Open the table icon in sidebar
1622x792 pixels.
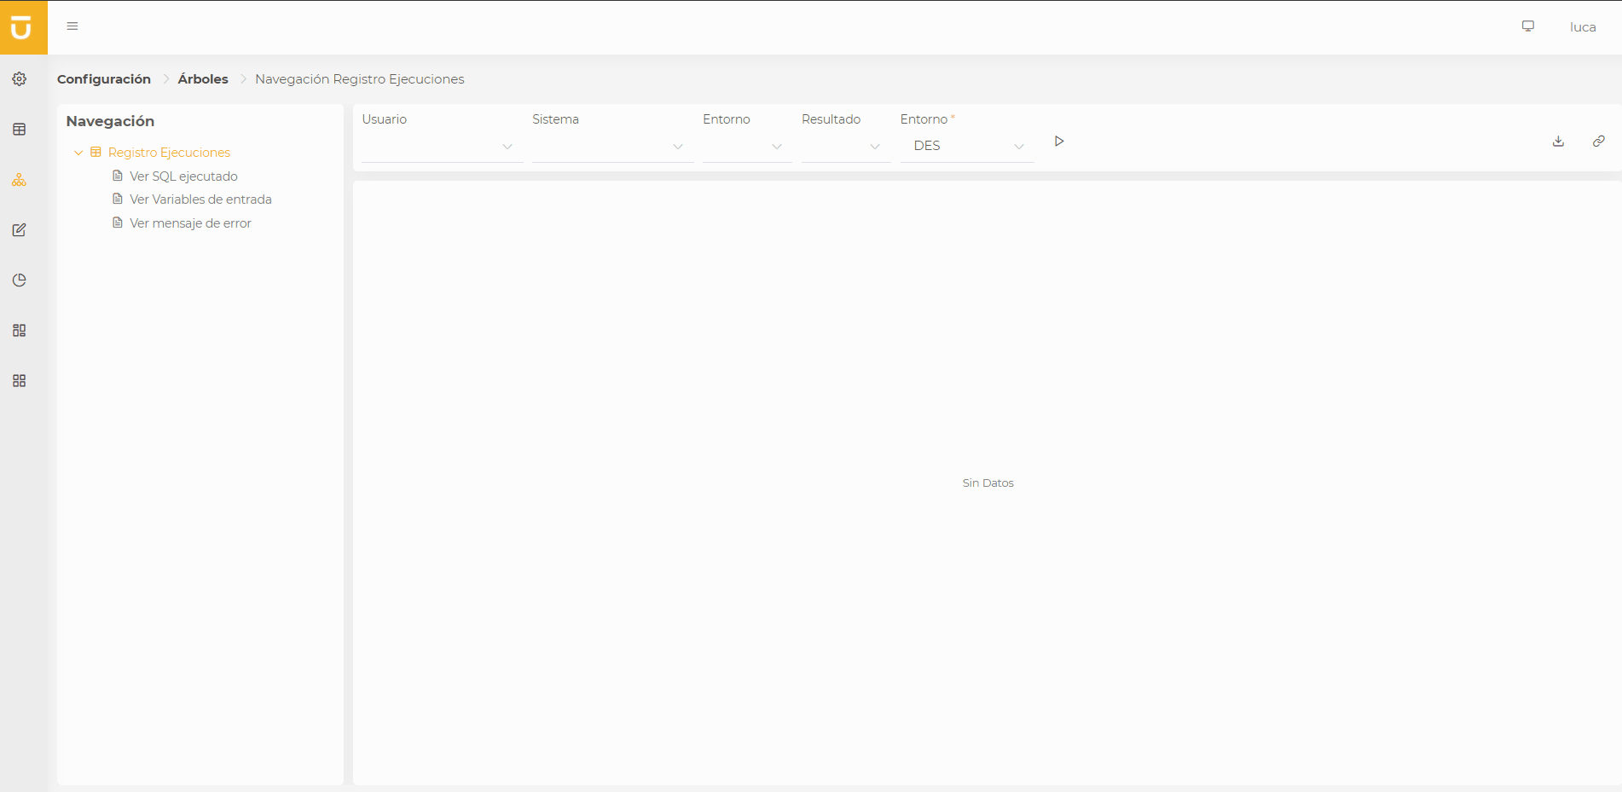tap(20, 130)
